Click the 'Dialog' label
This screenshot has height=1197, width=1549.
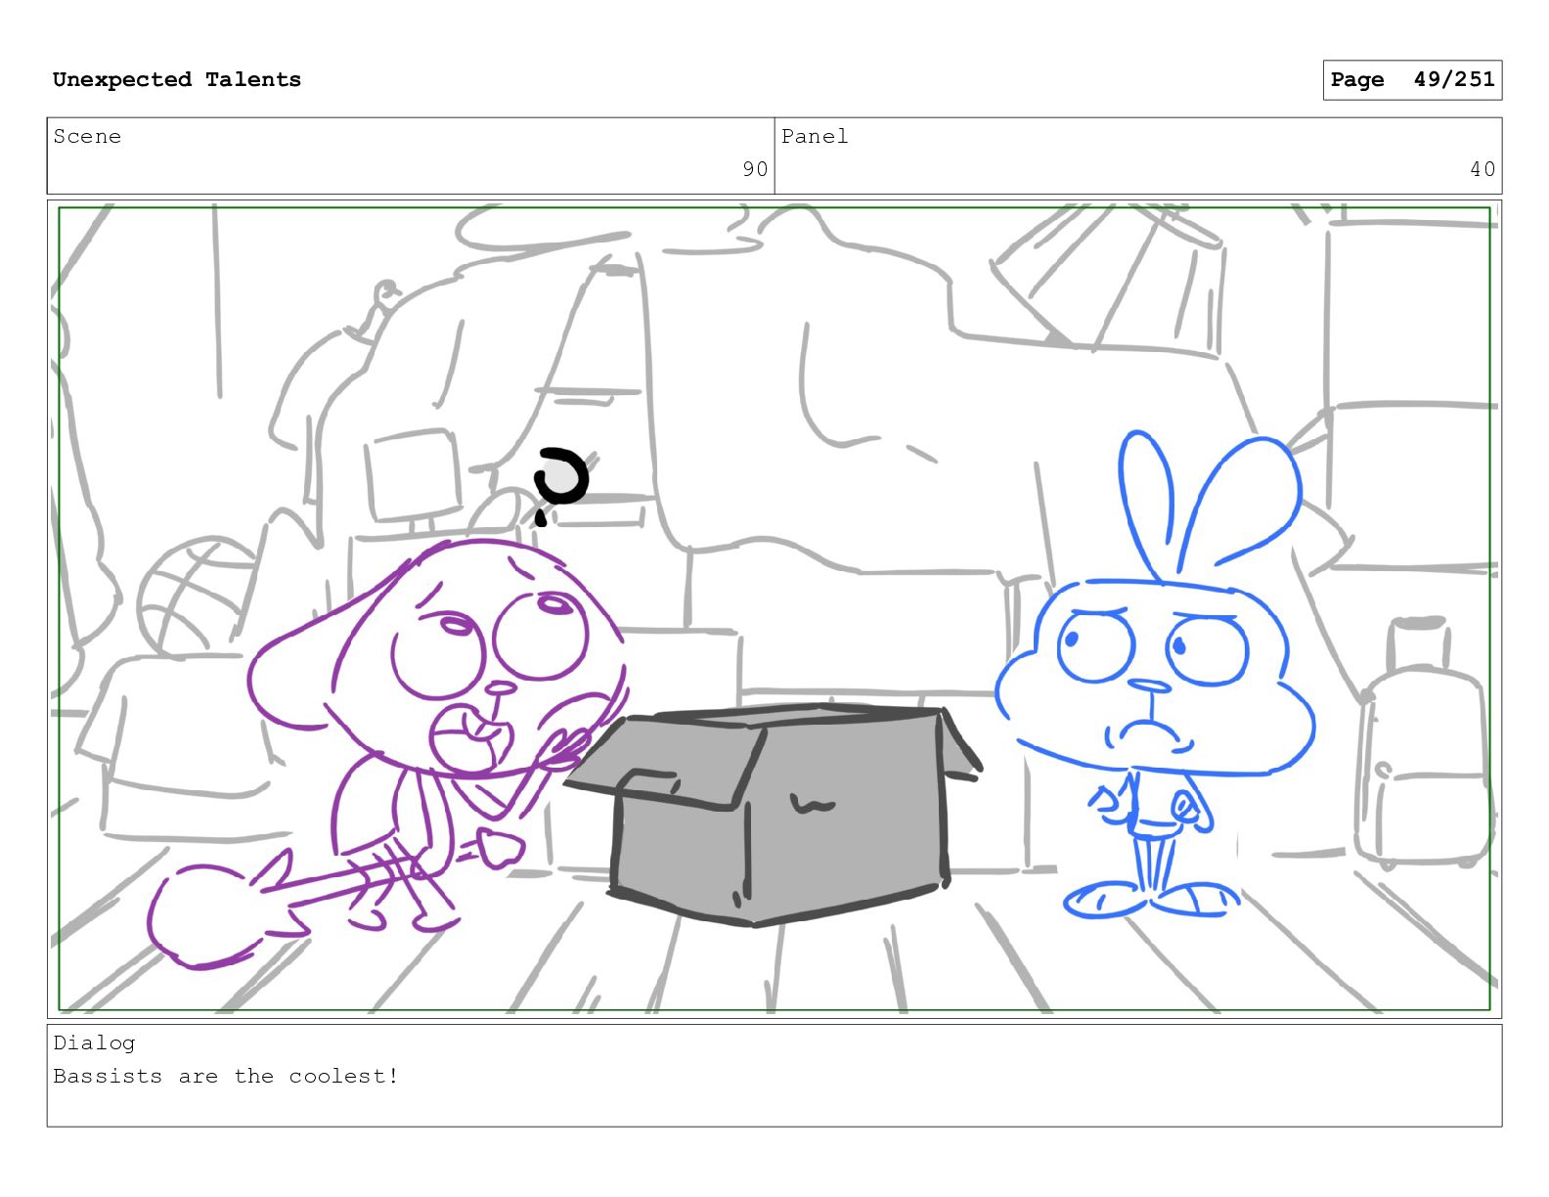click(x=94, y=1042)
